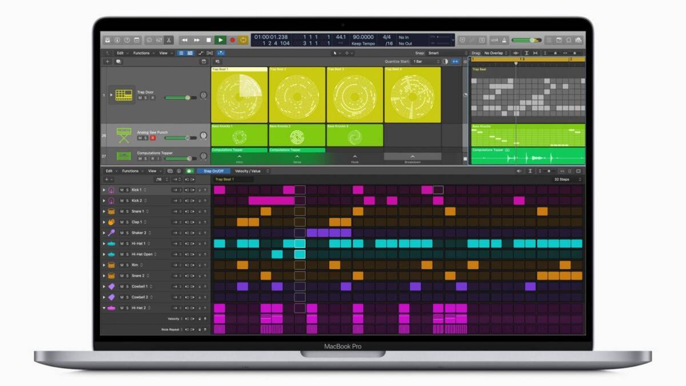This screenshot has height=386, width=686.
Task: Trigger the Verse scene arrow
Action: 297,157
